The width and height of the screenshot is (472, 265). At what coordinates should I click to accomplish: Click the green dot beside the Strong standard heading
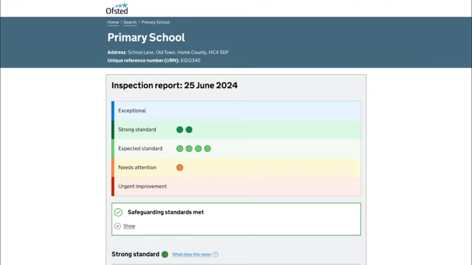[165, 254]
